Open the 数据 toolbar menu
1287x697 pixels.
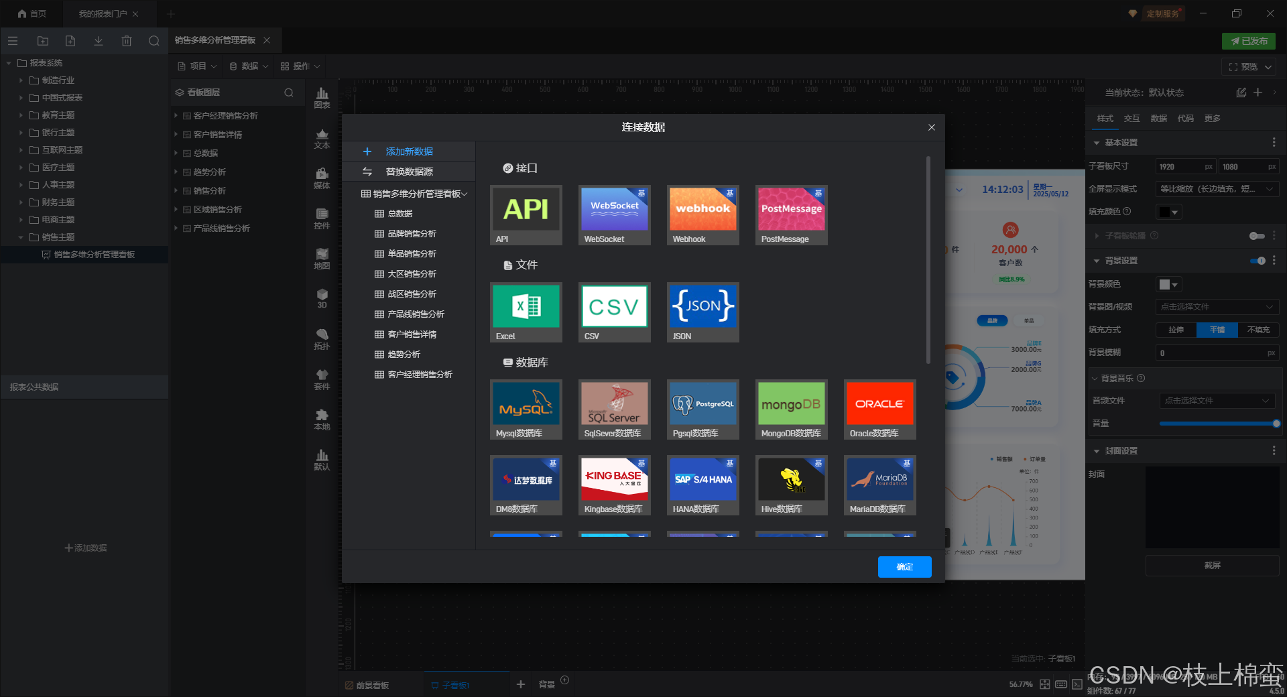[x=249, y=66]
